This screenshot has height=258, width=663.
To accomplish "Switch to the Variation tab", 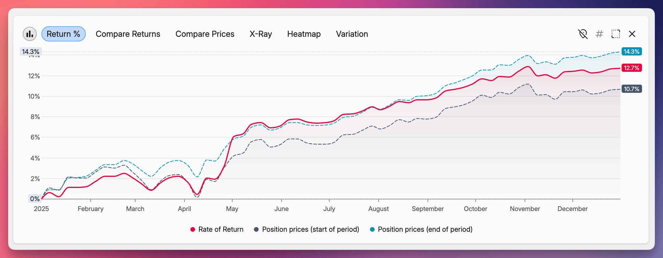I will tap(352, 34).
